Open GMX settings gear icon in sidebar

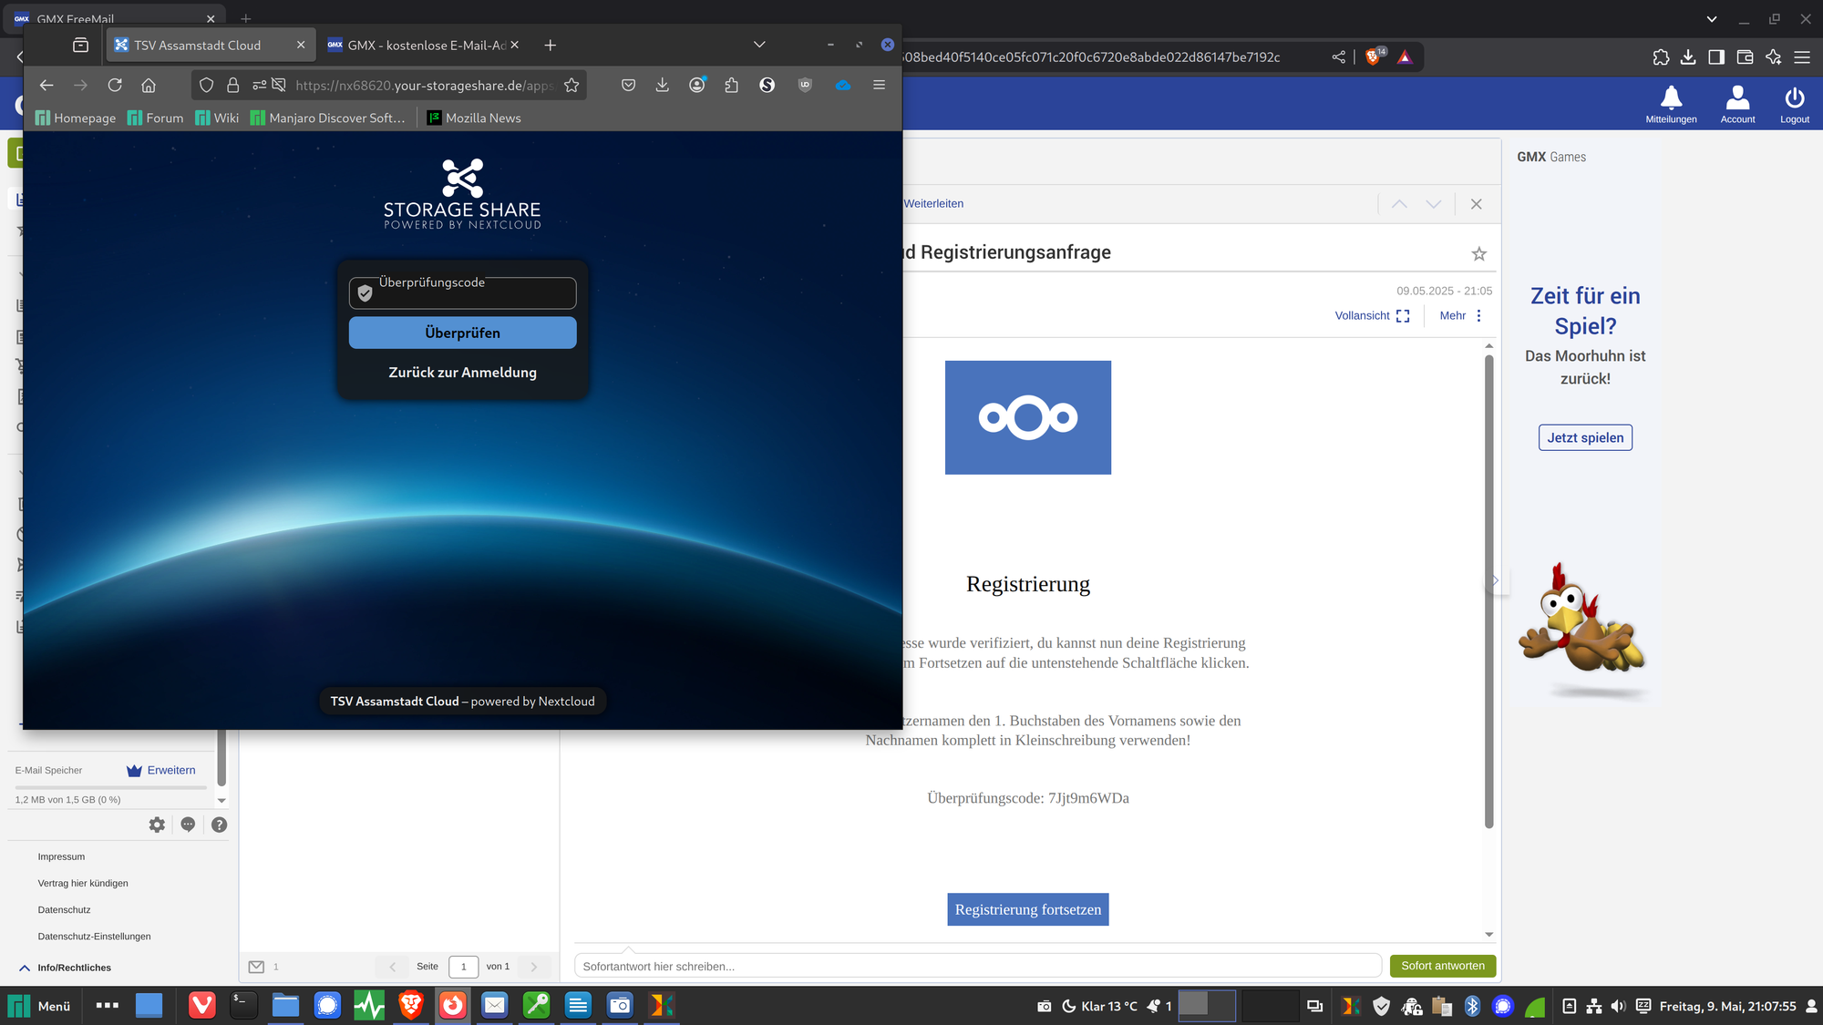[157, 825]
